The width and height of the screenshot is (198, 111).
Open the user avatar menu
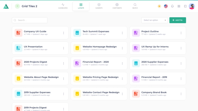pyautogui.click(x=192, y=6)
